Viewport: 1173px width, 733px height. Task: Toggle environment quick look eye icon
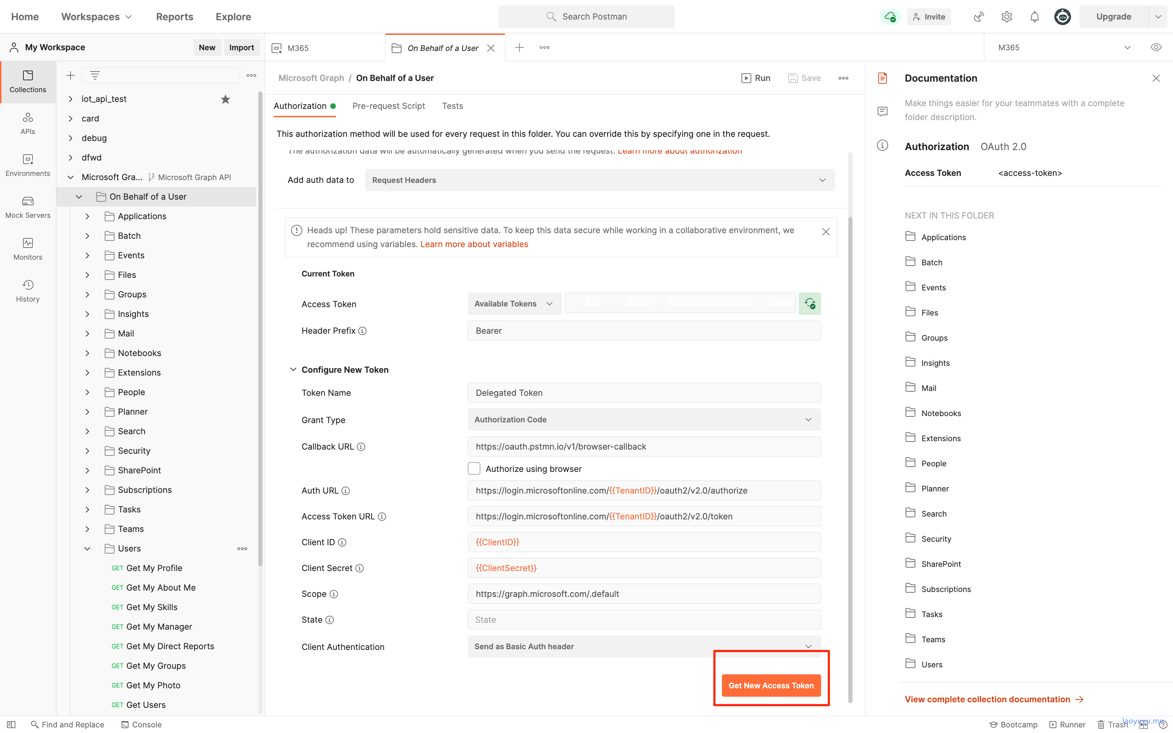point(1156,47)
